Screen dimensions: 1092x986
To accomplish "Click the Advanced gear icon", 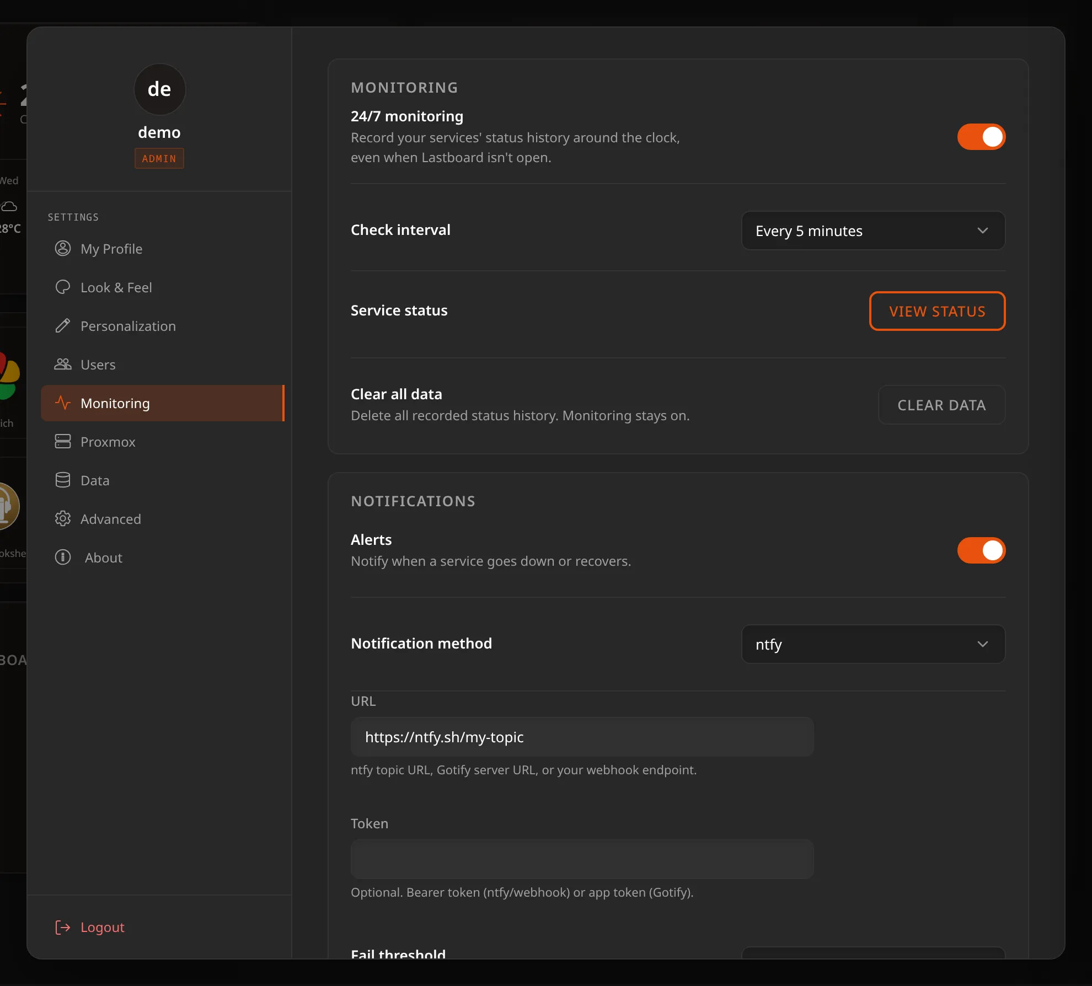I will click(x=63, y=519).
